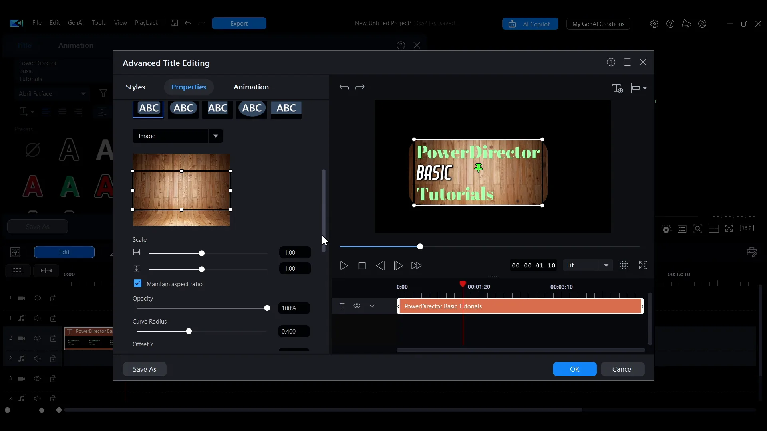
Task: Click the Save As button in the dialog
Action: point(145,369)
